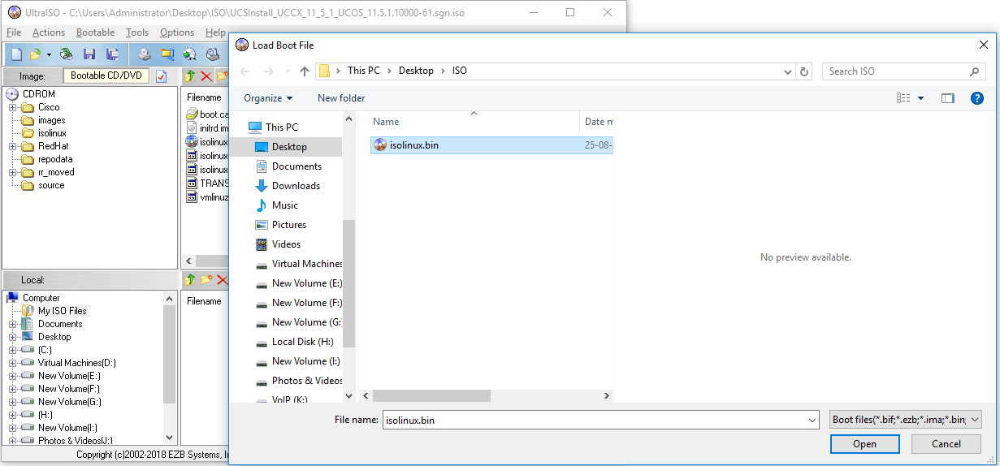The image size is (1000, 466).
Task: Select the Computer node in Local tree
Action: click(41, 298)
